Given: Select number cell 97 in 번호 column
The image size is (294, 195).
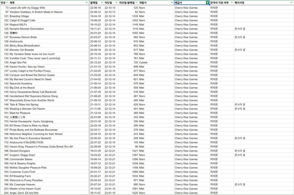Looking at the screenshot, I should pyautogui.click(x=7, y=12).
